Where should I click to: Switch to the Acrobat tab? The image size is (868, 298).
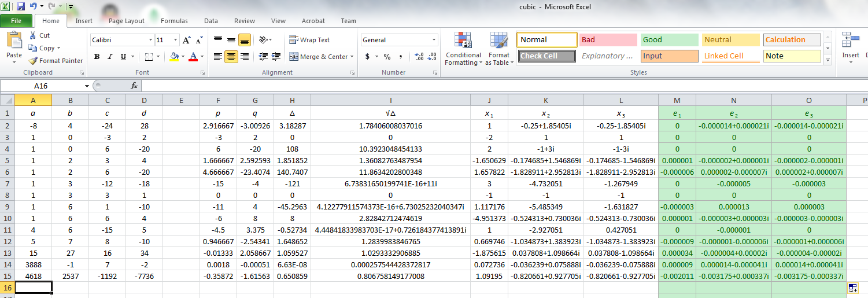coord(313,21)
